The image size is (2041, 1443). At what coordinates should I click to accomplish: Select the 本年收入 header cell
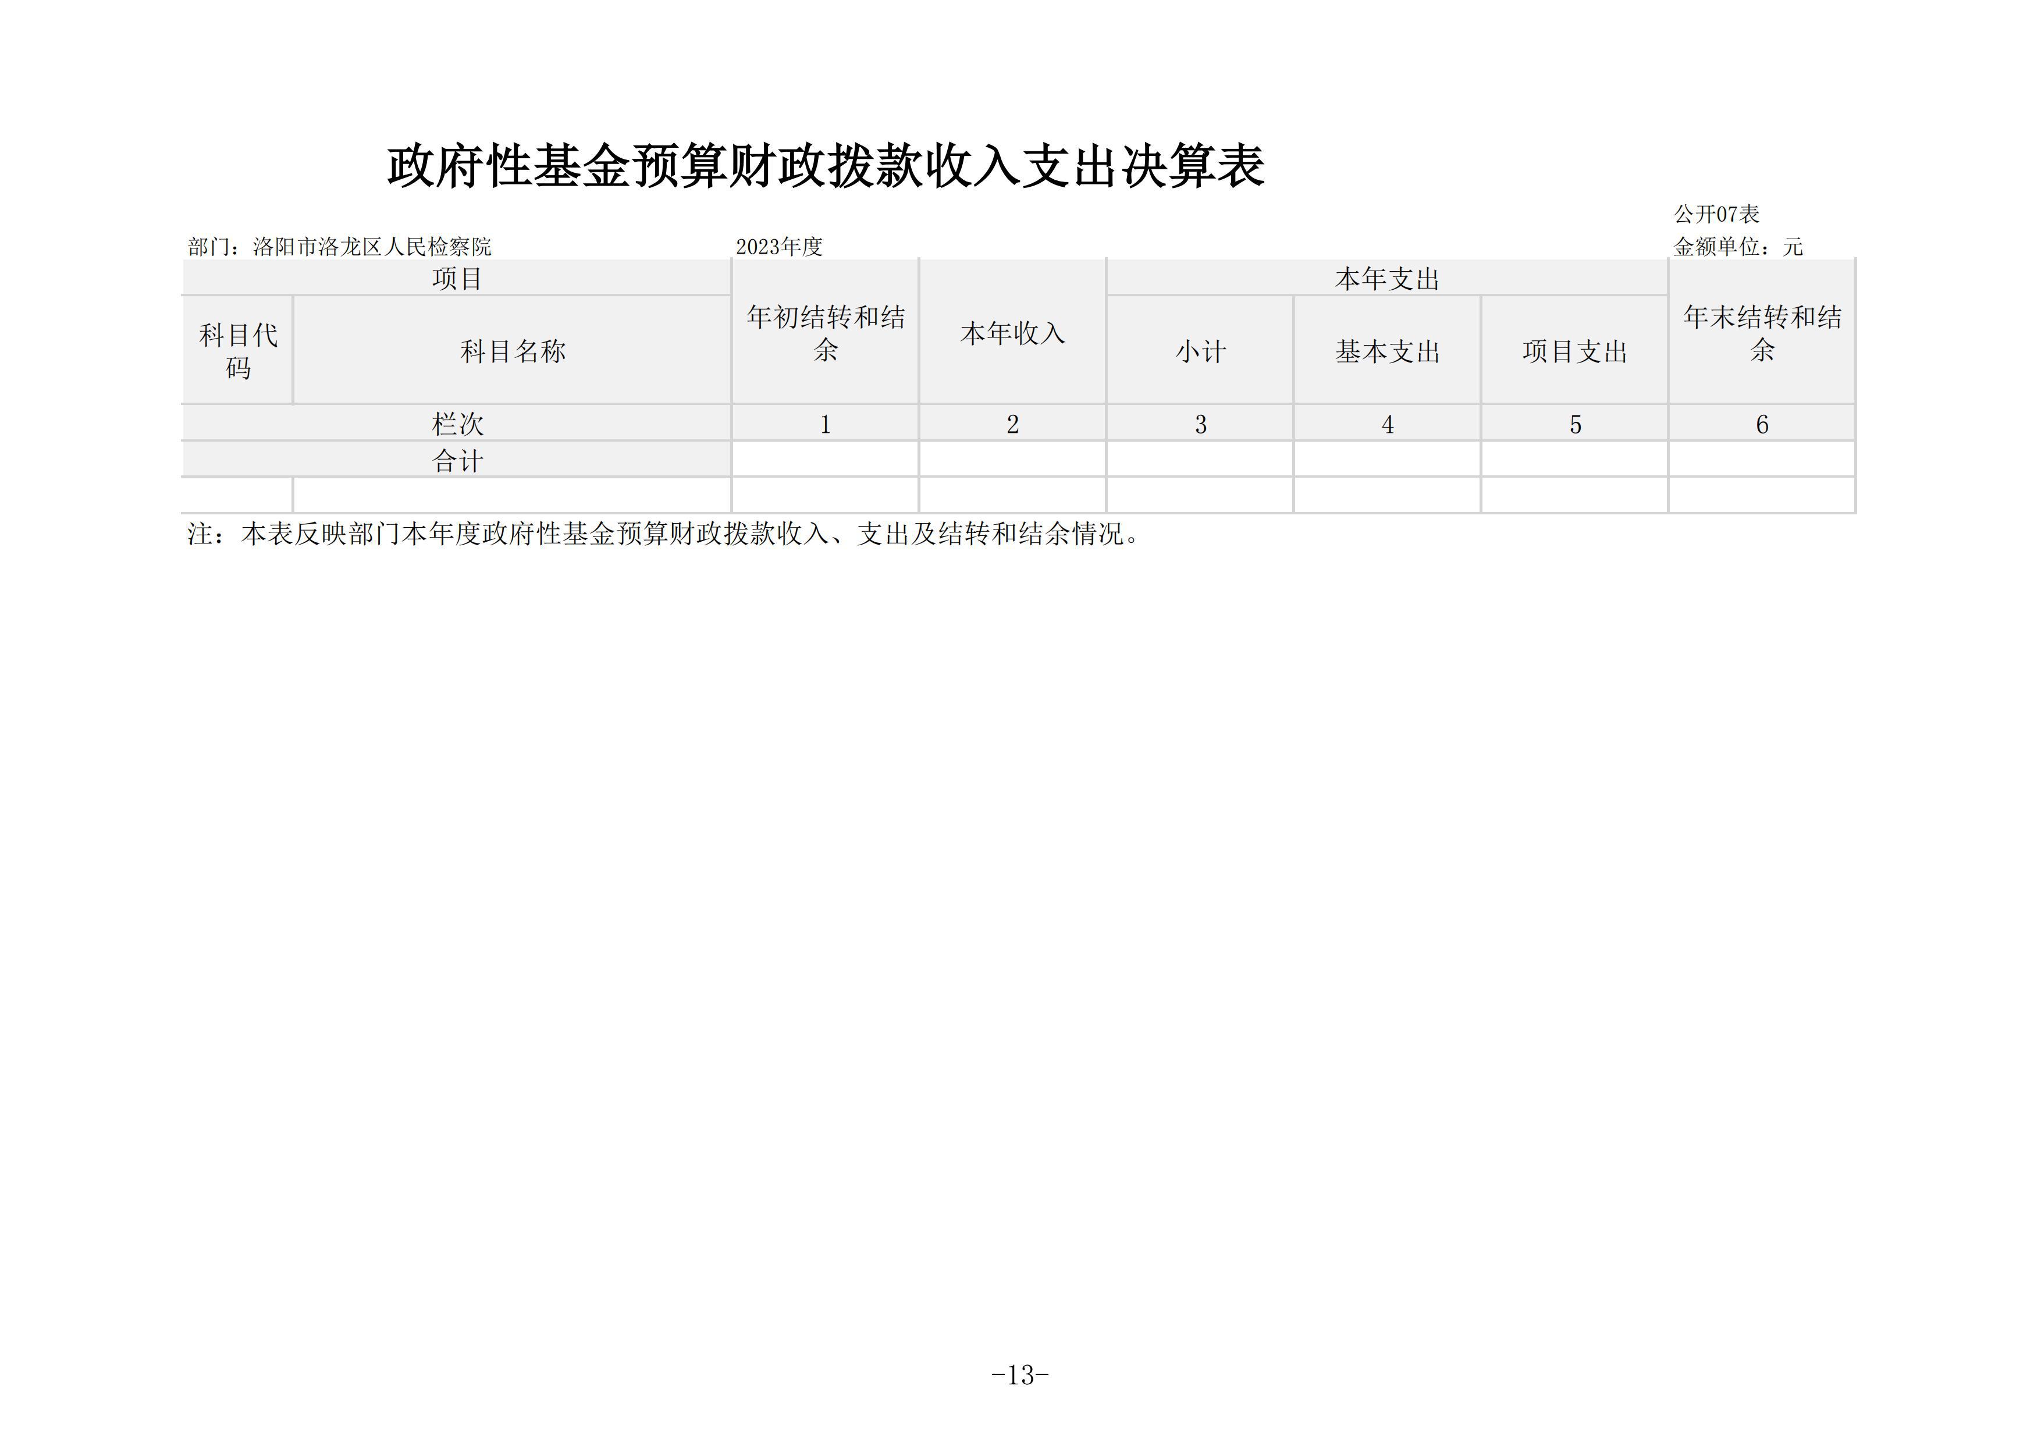[1012, 332]
